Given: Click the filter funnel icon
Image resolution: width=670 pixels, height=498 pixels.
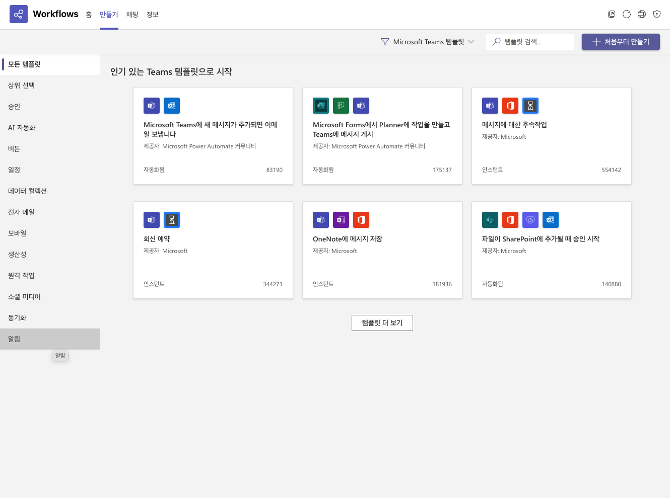Looking at the screenshot, I should click(385, 42).
